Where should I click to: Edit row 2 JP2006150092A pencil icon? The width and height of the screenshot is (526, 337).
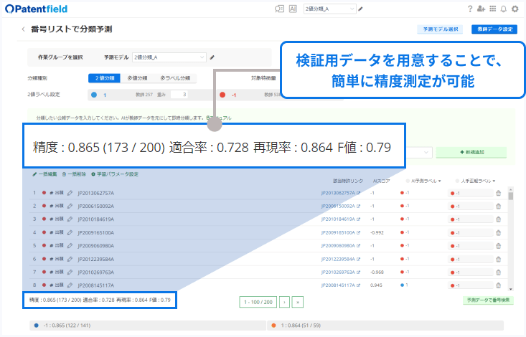pos(70,207)
